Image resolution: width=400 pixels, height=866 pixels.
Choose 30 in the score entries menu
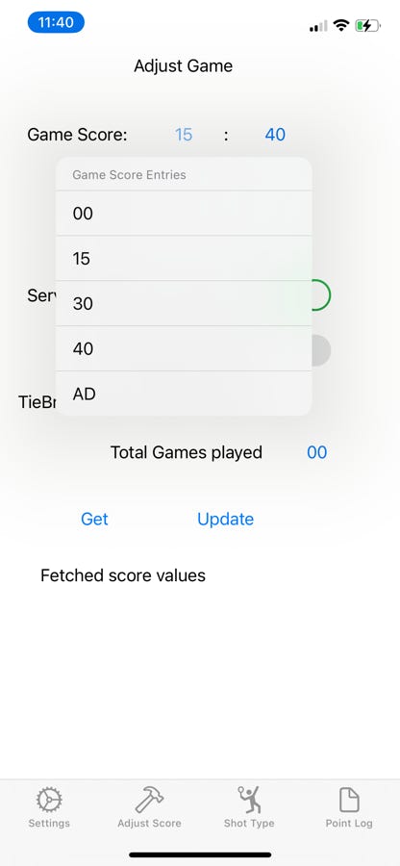click(x=184, y=304)
